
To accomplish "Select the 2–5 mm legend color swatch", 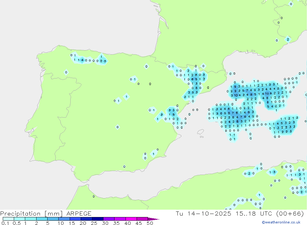I will point(42,219).
